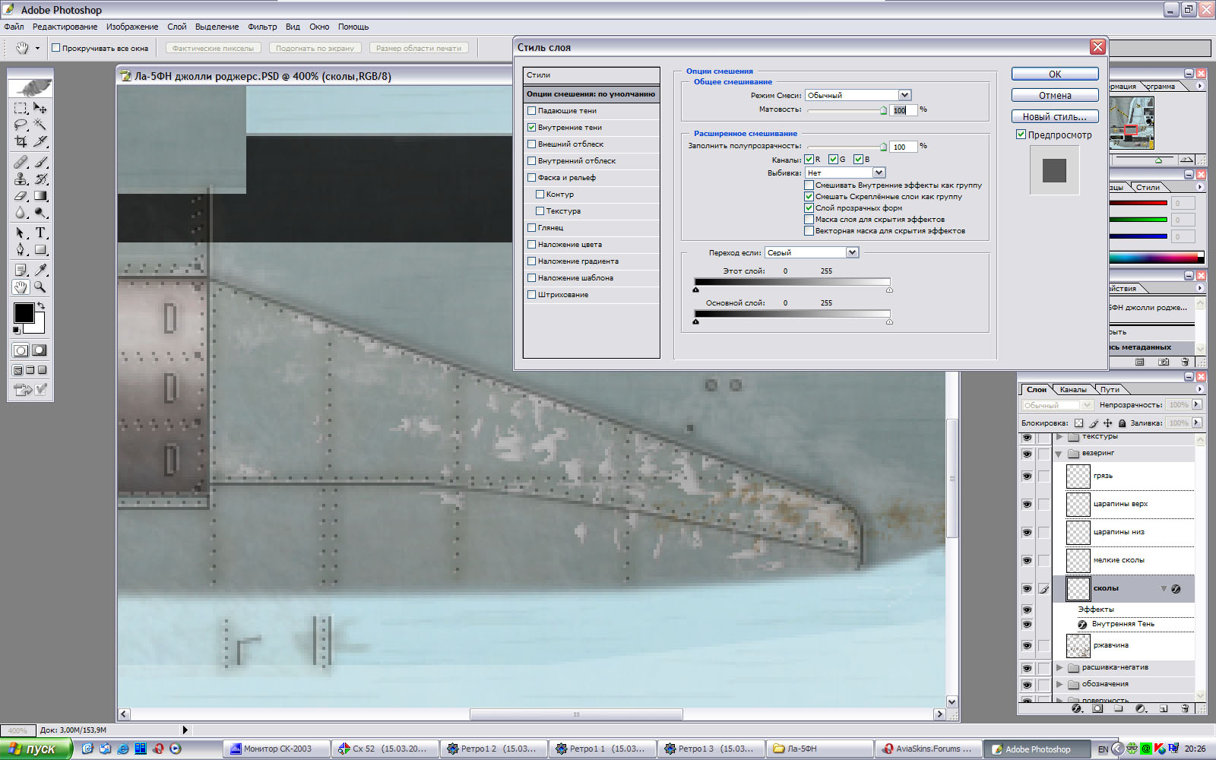This screenshot has height=760, width=1216.
Task: Choose the Zoom magnifier tool
Action: 40,287
